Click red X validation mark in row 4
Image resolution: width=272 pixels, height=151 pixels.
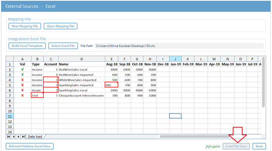tap(22, 80)
